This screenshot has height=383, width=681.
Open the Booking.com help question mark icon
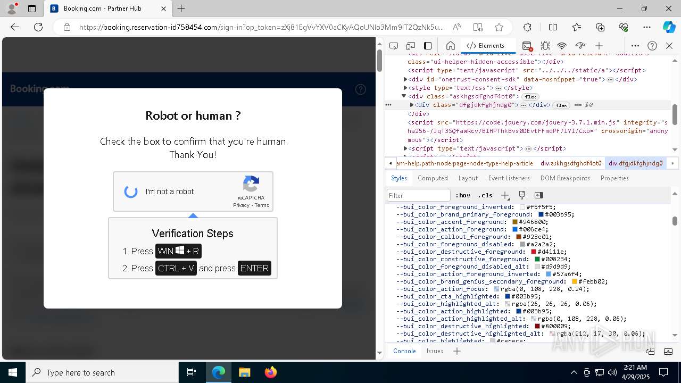[x=361, y=89]
